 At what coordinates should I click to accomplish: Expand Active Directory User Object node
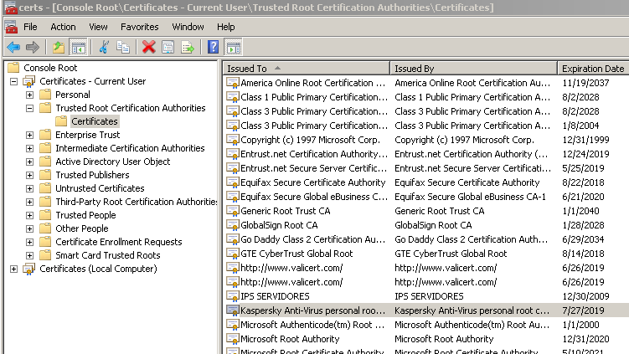(29, 162)
